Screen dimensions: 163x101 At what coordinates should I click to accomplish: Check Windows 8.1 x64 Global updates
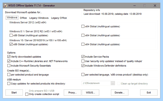point(83,35)
